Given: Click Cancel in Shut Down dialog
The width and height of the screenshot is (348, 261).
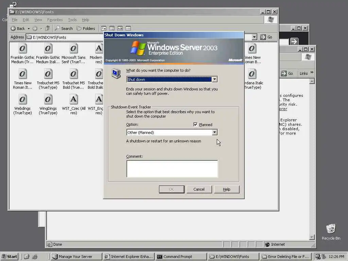Looking at the screenshot, I should [x=199, y=189].
